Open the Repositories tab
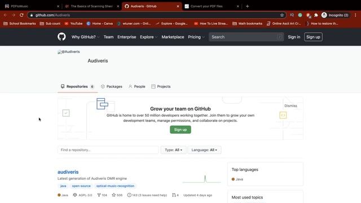361x203 pixels. point(77,86)
